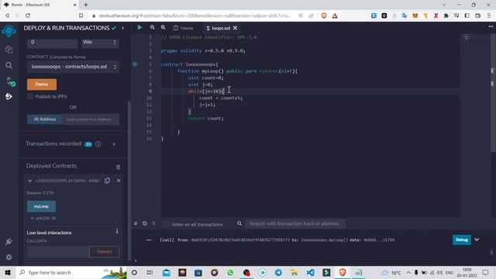Click the Windows taskbar search box

tap(71, 272)
